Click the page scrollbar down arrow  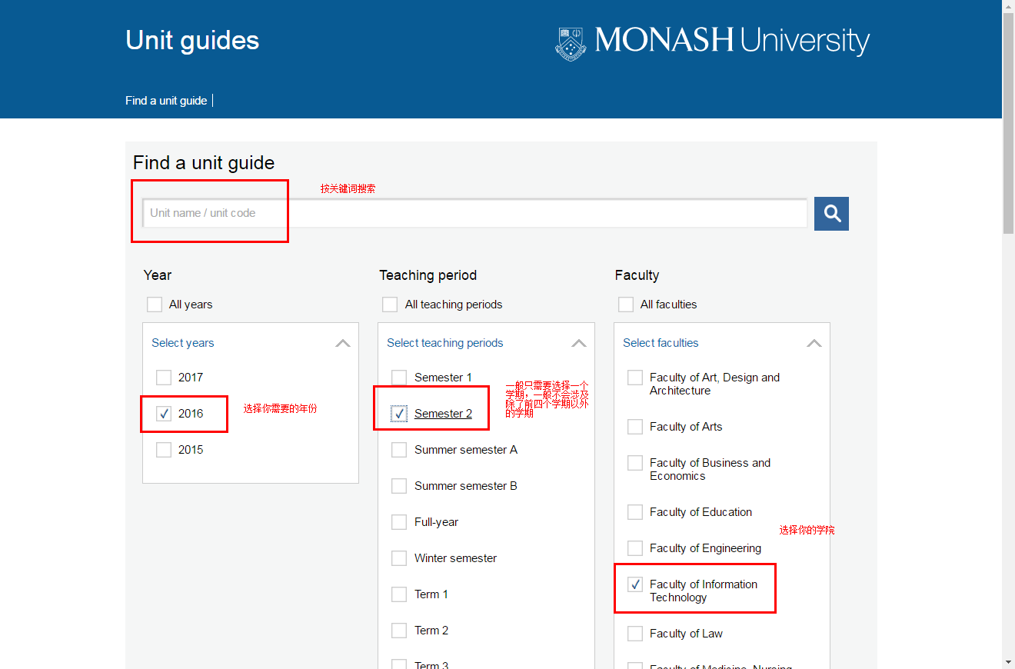point(1008,661)
